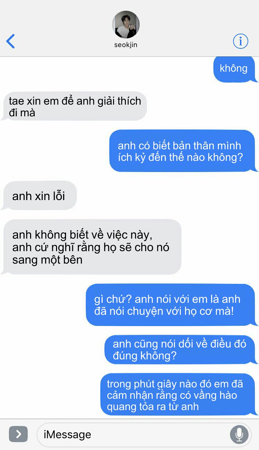Click "đã nói chuyện với họ cơ mà!" line

pyautogui.click(x=164, y=311)
